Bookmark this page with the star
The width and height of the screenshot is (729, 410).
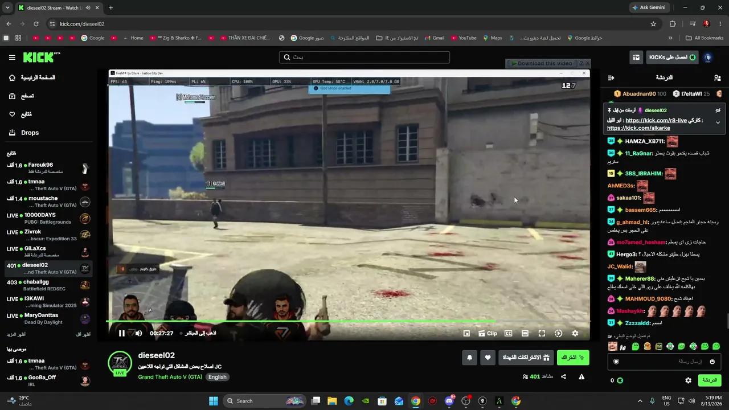[x=653, y=24]
